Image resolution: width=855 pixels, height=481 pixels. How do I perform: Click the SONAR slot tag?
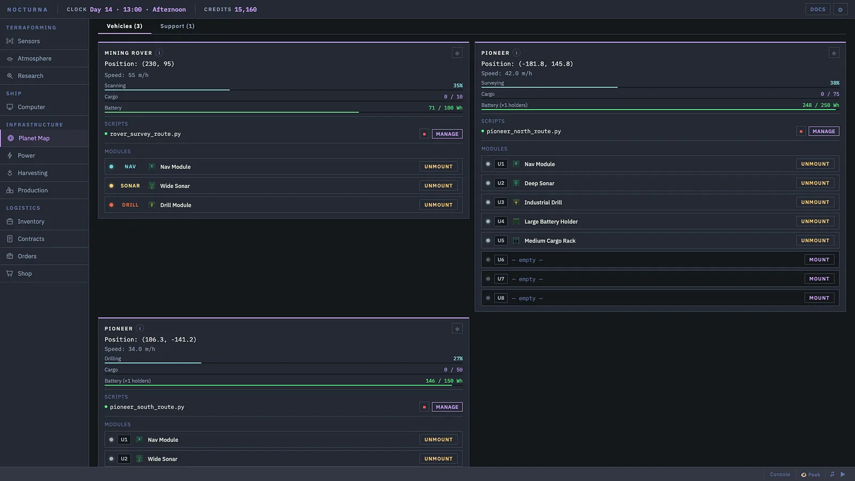[x=130, y=186]
